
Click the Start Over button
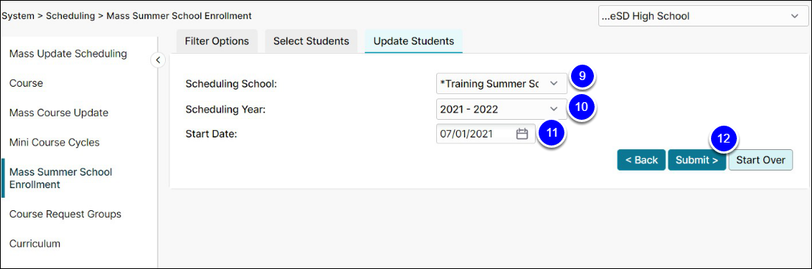(x=760, y=160)
